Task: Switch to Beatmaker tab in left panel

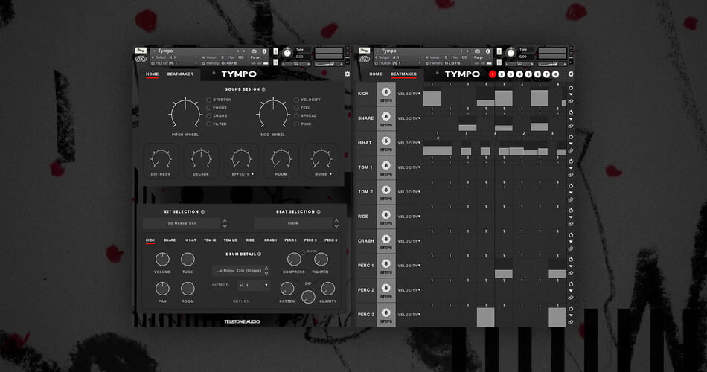Action: 180,74
